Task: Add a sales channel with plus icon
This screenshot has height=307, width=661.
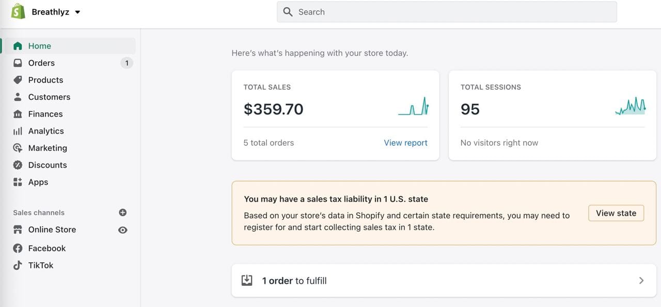Action: click(x=122, y=213)
